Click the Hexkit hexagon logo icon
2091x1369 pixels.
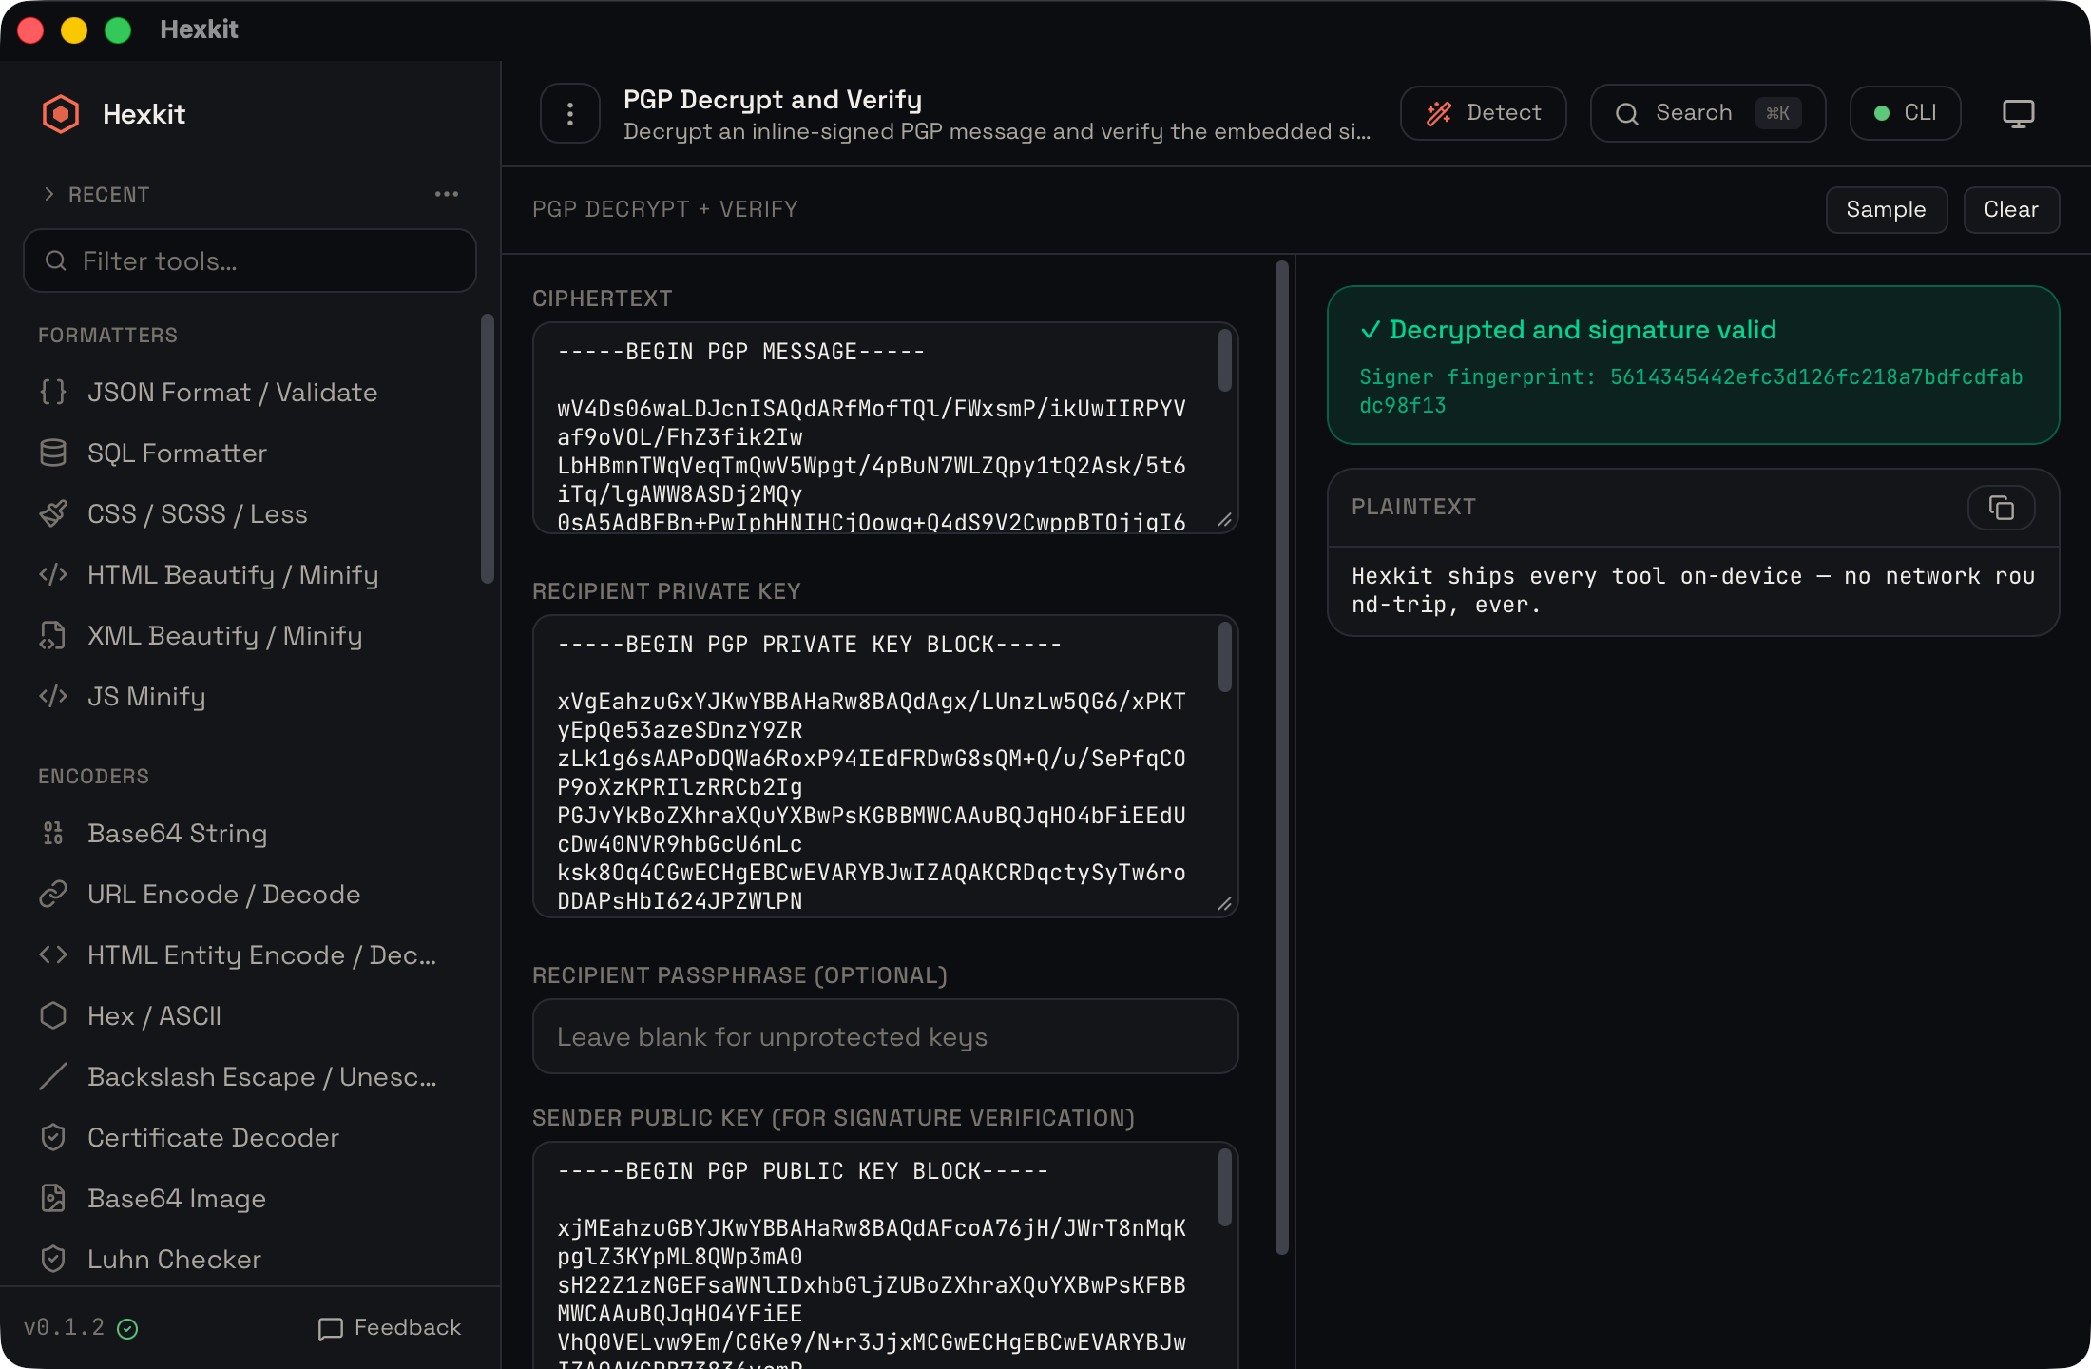pyautogui.click(x=61, y=114)
